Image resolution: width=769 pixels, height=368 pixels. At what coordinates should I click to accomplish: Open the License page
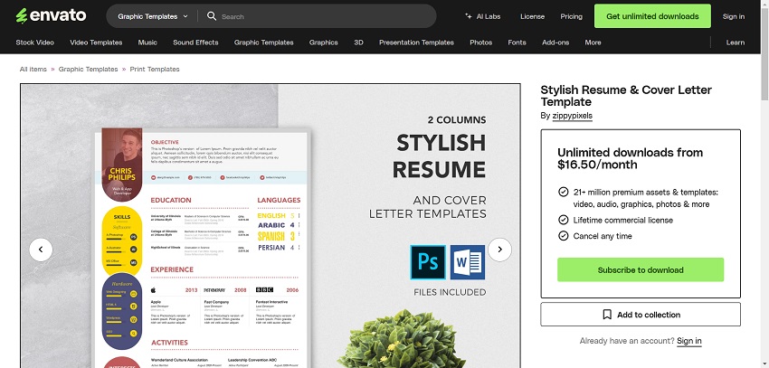[532, 16]
